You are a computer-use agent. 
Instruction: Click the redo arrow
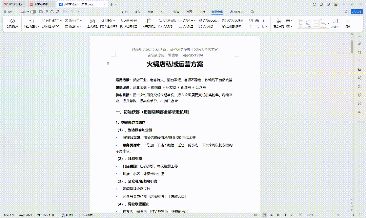(x=72, y=11)
